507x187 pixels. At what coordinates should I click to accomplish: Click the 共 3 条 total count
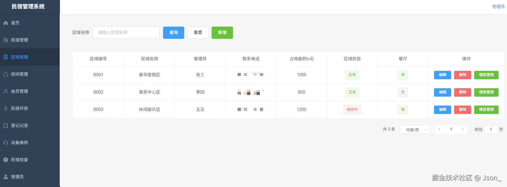tap(389, 129)
